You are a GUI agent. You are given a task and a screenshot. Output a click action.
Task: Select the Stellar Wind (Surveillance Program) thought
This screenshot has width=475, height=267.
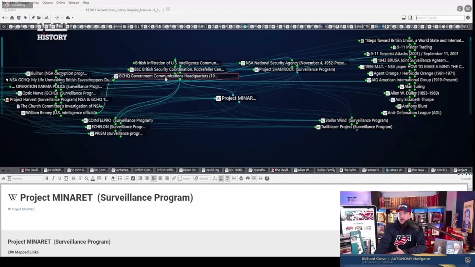tap(354, 121)
